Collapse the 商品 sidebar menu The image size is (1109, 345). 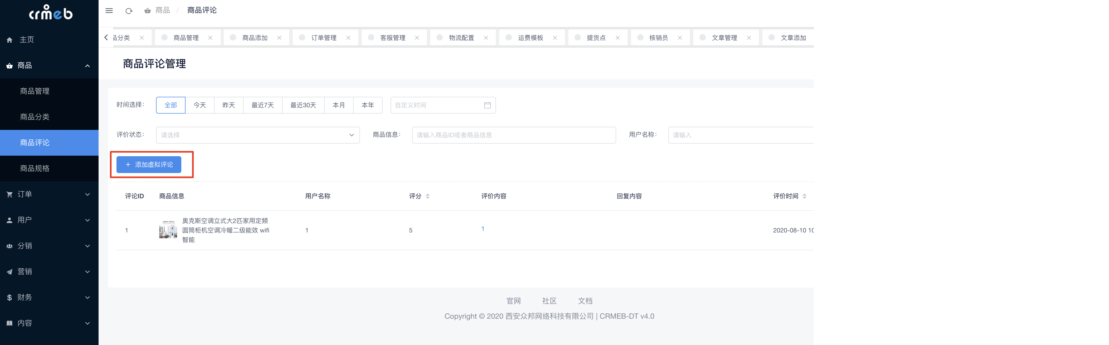click(49, 65)
